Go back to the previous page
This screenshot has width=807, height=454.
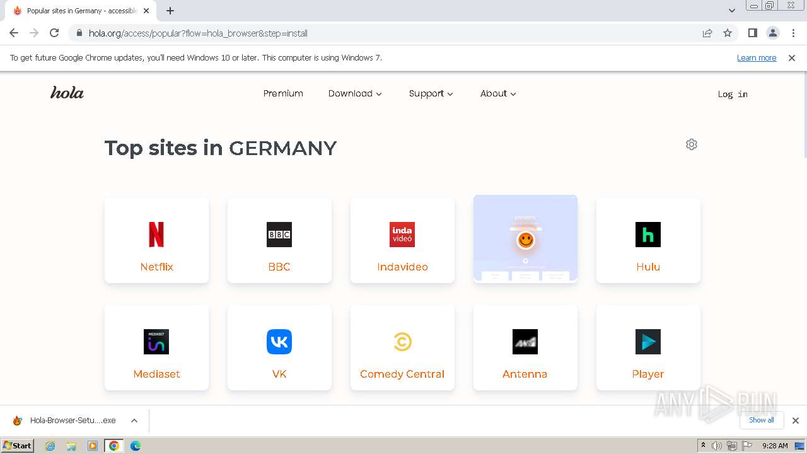pos(14,33)
